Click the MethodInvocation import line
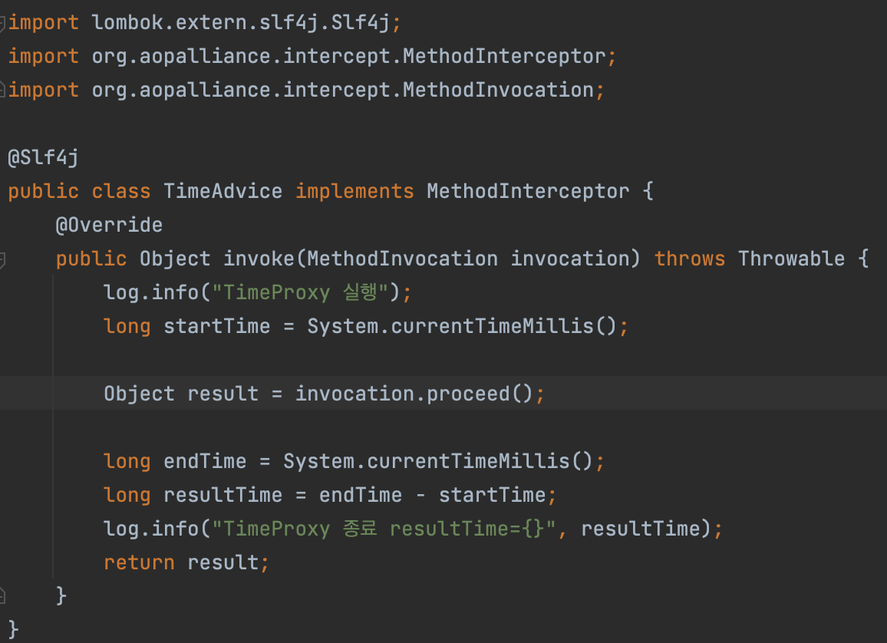Screen dimensions: 887x643 [306, 90]
